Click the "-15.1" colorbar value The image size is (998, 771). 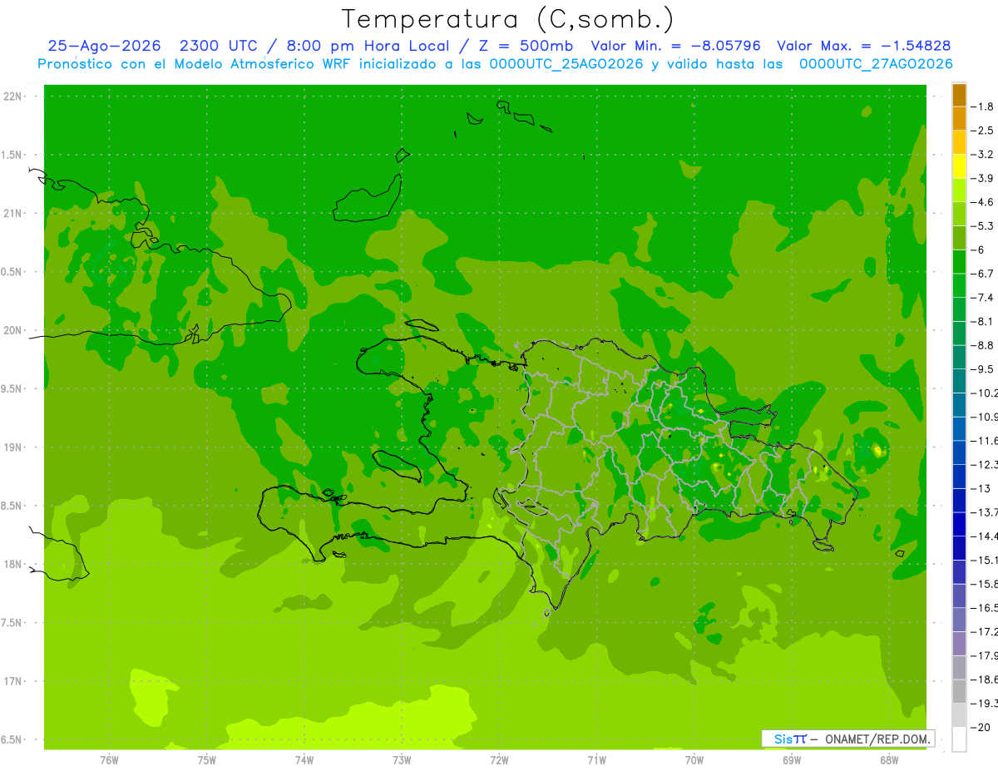(985, 560)
